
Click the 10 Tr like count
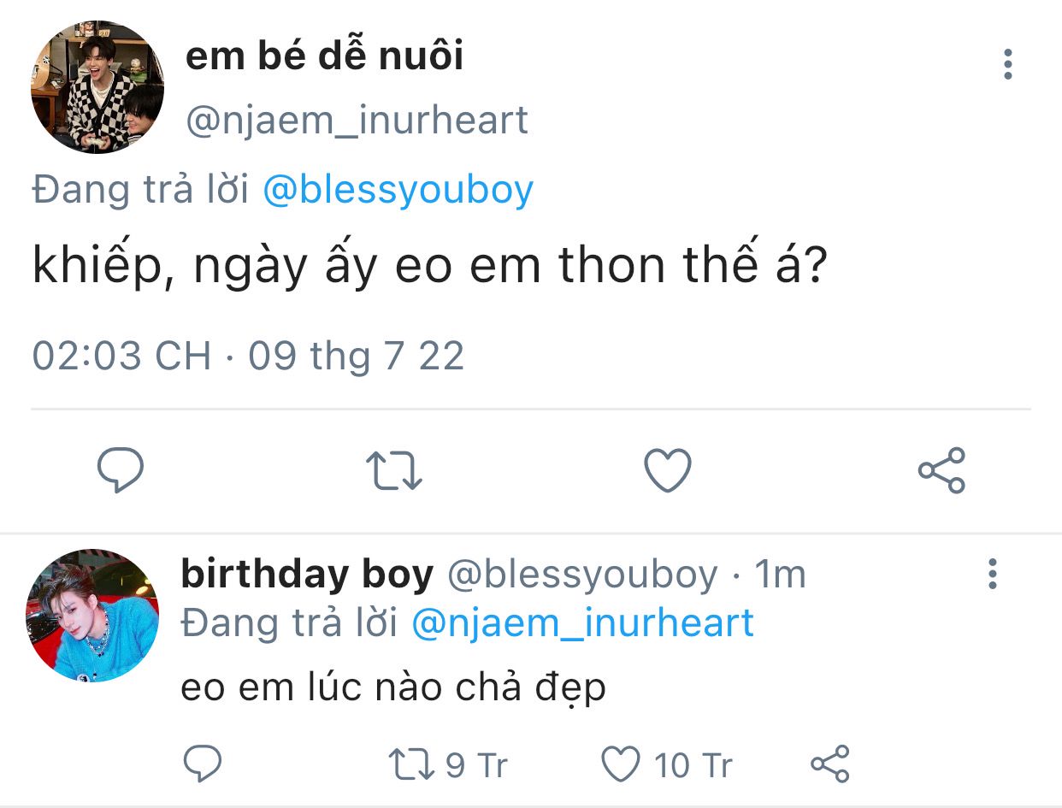(x=693, y=764)
